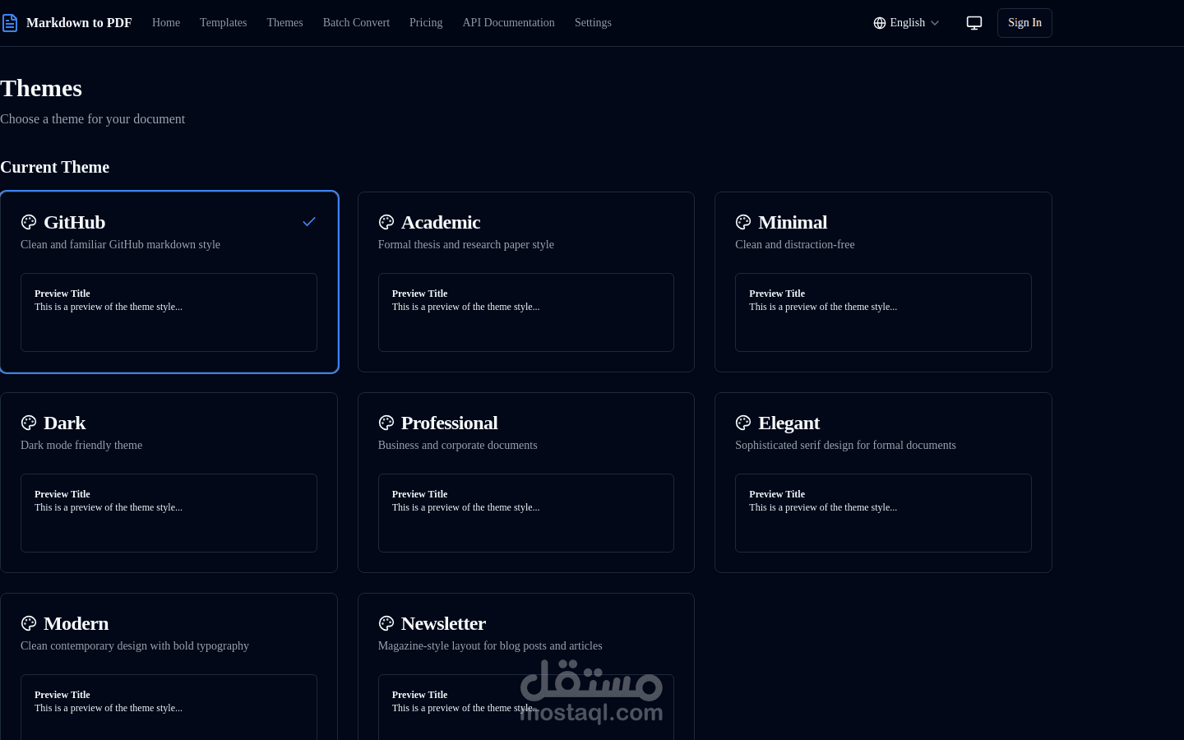
Task: Toggle display mode with the monitor icon
Action: [x=974, y=23]
